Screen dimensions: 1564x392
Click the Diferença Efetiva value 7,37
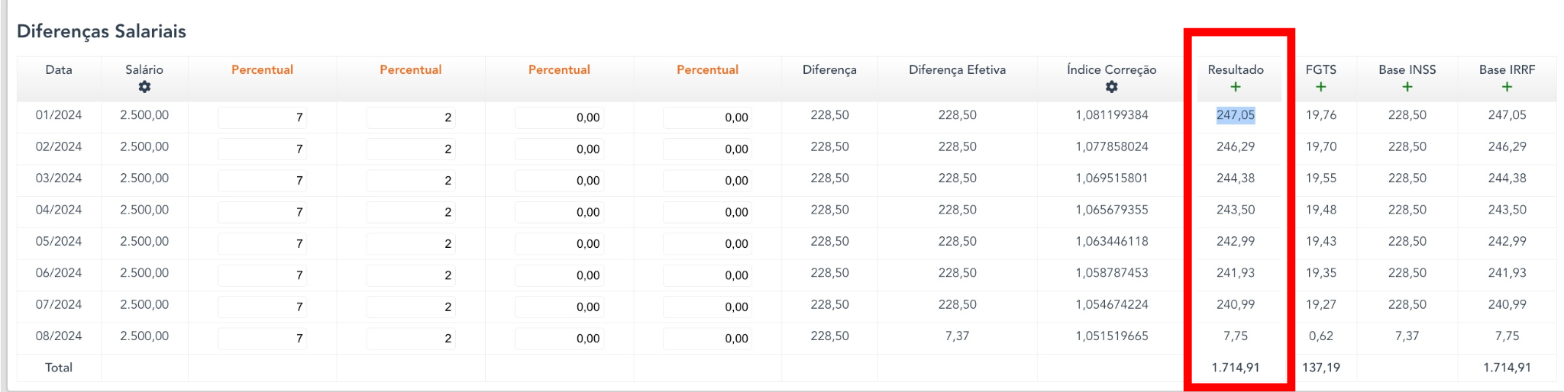pyautogui.click(x=957, y=336)
